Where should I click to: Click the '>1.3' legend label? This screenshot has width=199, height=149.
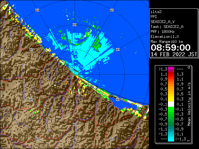[x=163, y=69]
